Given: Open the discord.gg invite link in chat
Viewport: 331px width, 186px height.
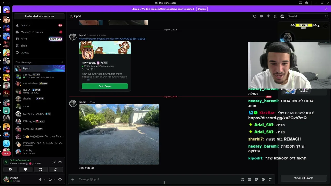Looking at the screenshot, I should coord(112,39).
